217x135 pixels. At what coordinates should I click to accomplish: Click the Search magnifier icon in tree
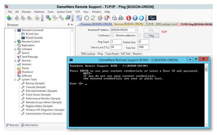(x=19, y=53)
